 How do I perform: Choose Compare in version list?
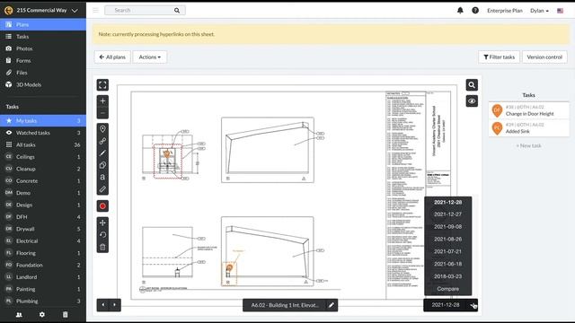[x=447, y=289]
